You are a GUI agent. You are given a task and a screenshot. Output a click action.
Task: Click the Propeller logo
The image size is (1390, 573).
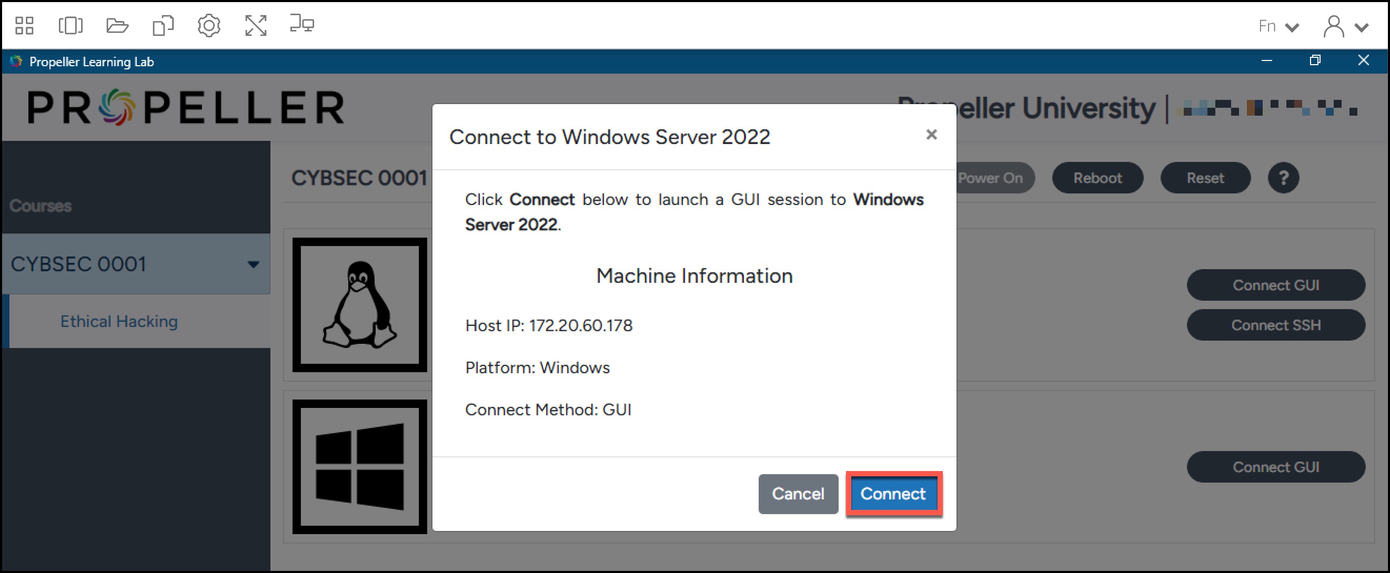click(x=186, y=107)
